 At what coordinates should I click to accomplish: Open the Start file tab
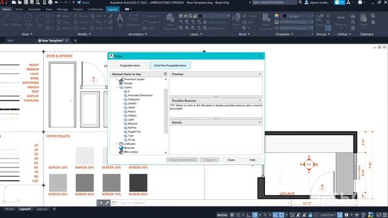click(x=10, y=41)
